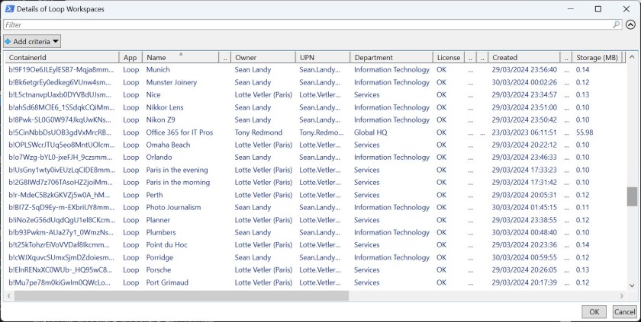Select the Omaha Beach row
Viewport: 641px width, 322px height.
tap(315, 145)
